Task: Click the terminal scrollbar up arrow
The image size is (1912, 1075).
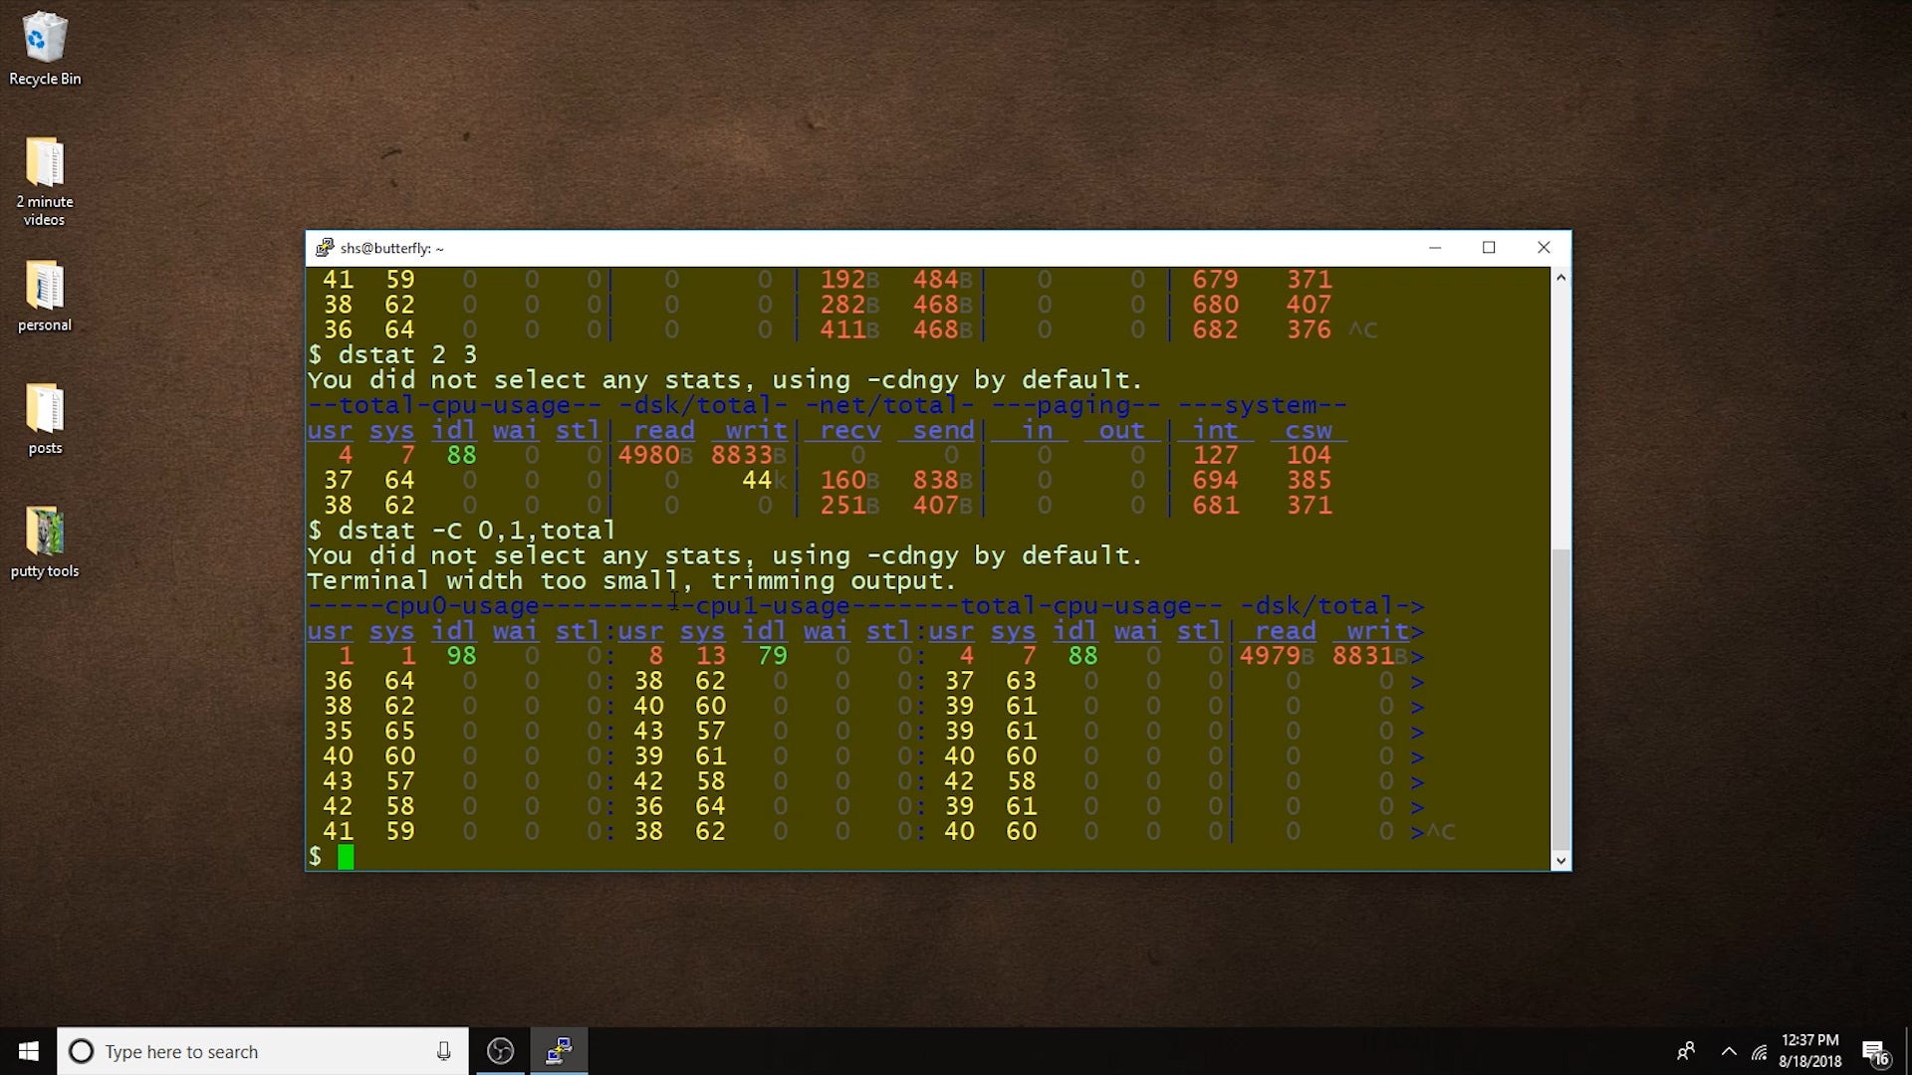Action: point(1560,277)
